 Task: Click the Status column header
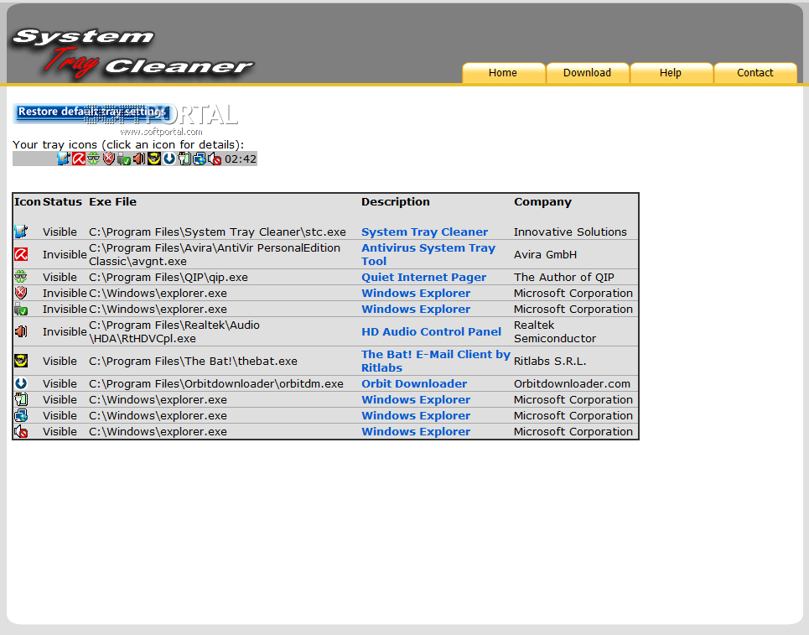[x=62, y=202]
